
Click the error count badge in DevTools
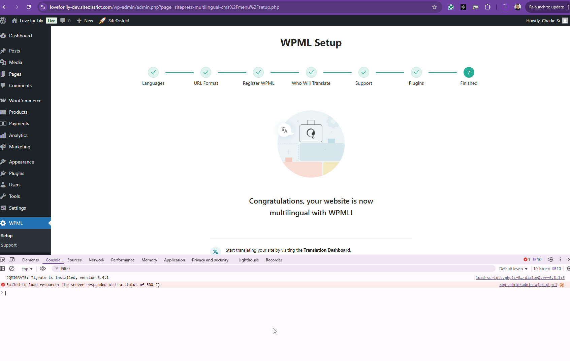527,260
